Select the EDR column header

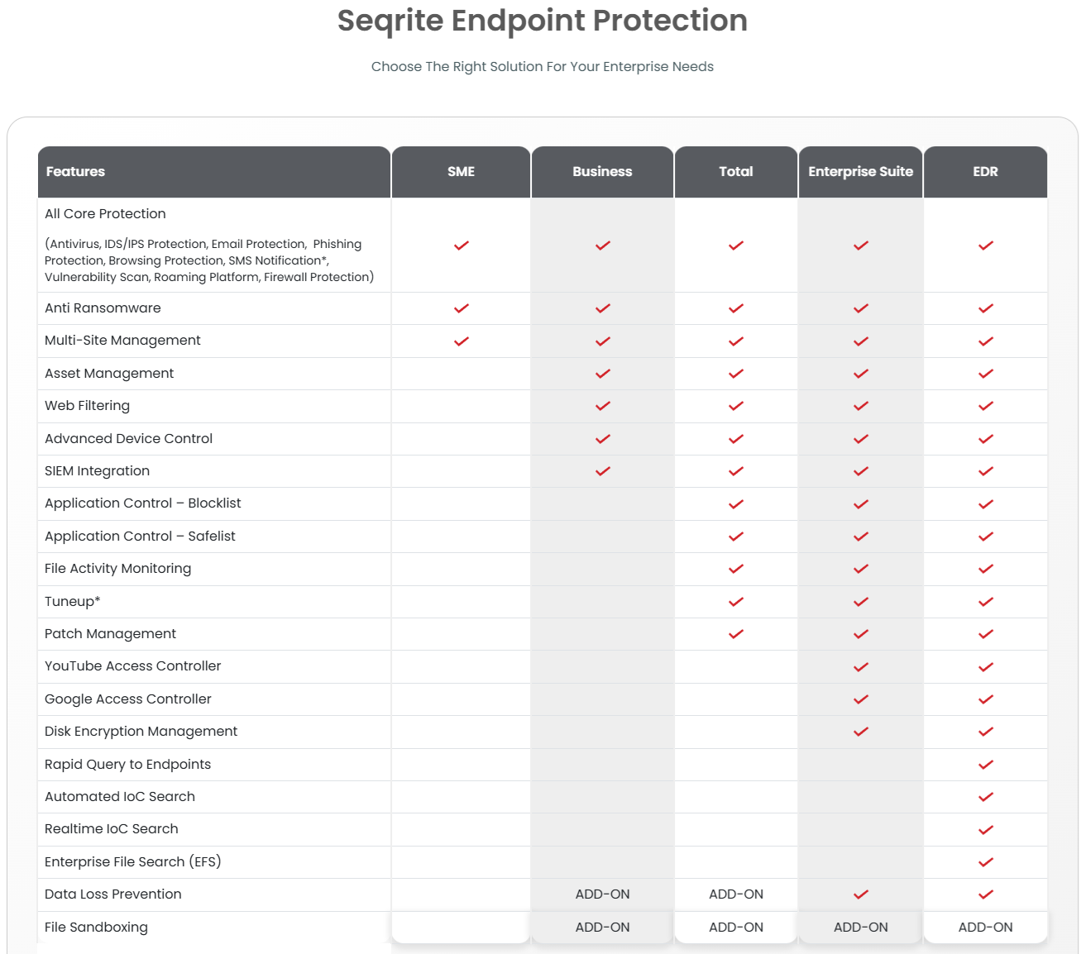pos(985,172)
